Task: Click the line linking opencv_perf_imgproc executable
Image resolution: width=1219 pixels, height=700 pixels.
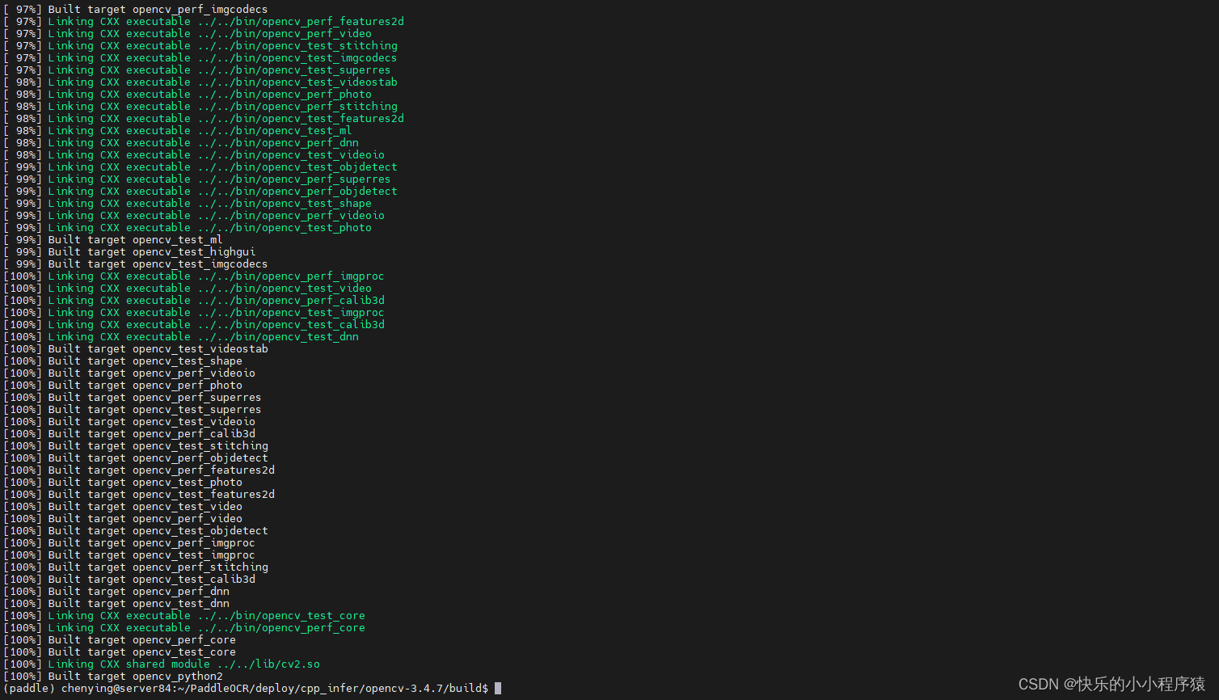Action: (194, 276)
